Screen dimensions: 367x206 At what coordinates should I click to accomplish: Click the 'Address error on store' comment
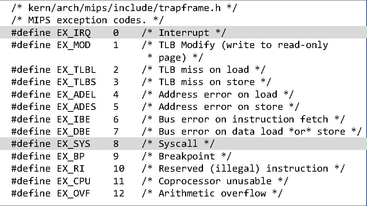229,107
